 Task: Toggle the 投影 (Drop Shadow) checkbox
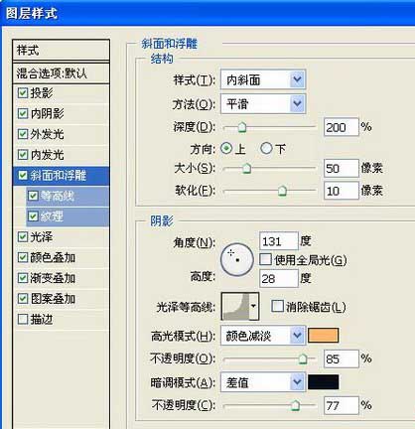pos(23,93)
